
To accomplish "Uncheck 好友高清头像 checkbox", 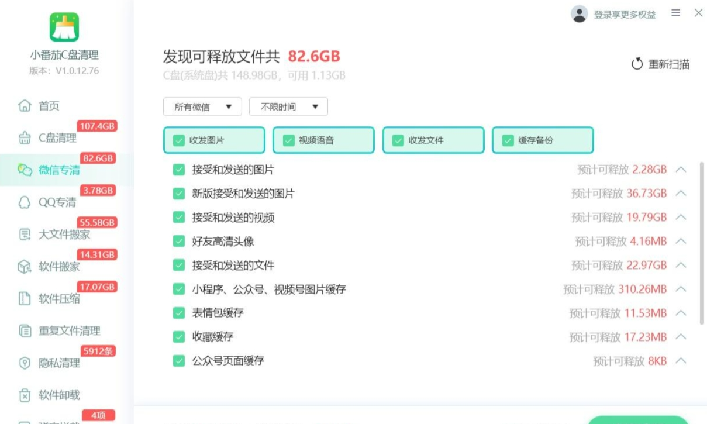I will coord(179,242).
